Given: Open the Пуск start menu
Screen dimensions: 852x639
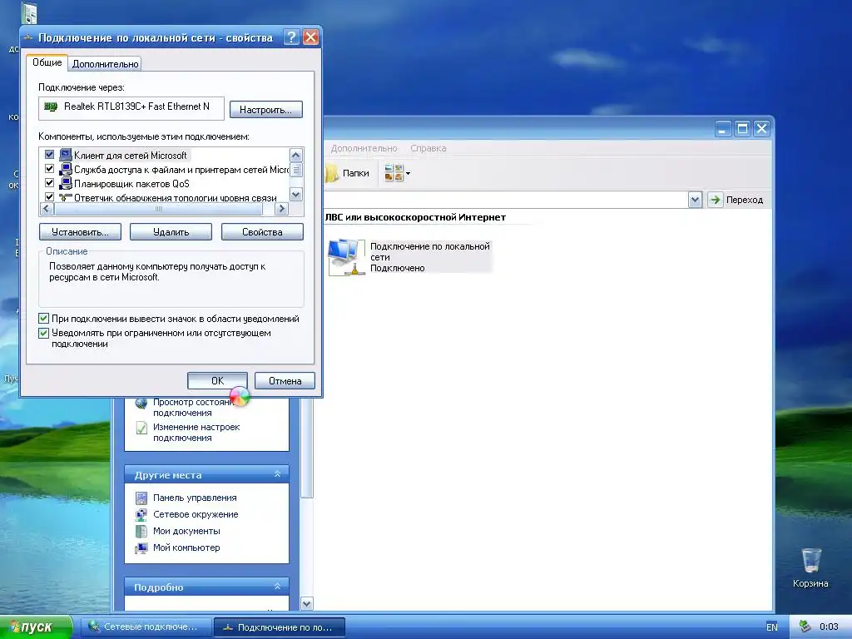Looking at the screenshot, I should [x=36, y=627].
